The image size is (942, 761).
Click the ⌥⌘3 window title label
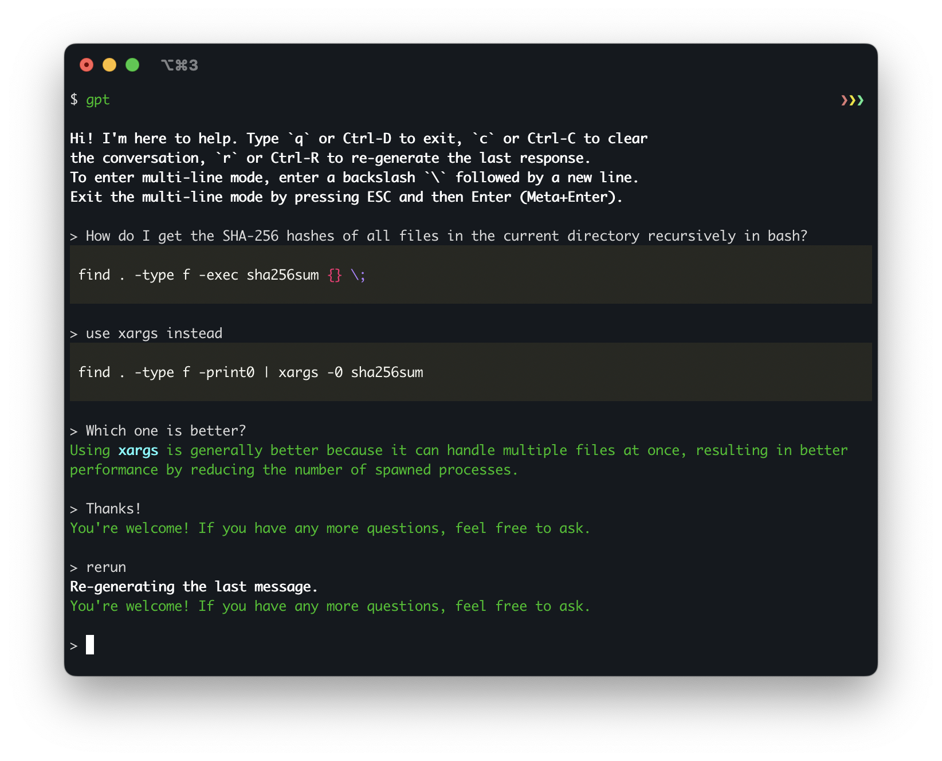pyautogui.click(x=180, y=65)
